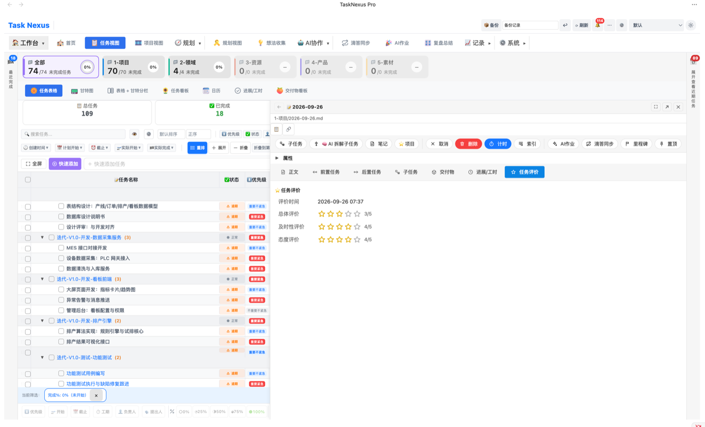
Task: Click the 优先级 column toggle in toolbar
Action: (231, 134)
